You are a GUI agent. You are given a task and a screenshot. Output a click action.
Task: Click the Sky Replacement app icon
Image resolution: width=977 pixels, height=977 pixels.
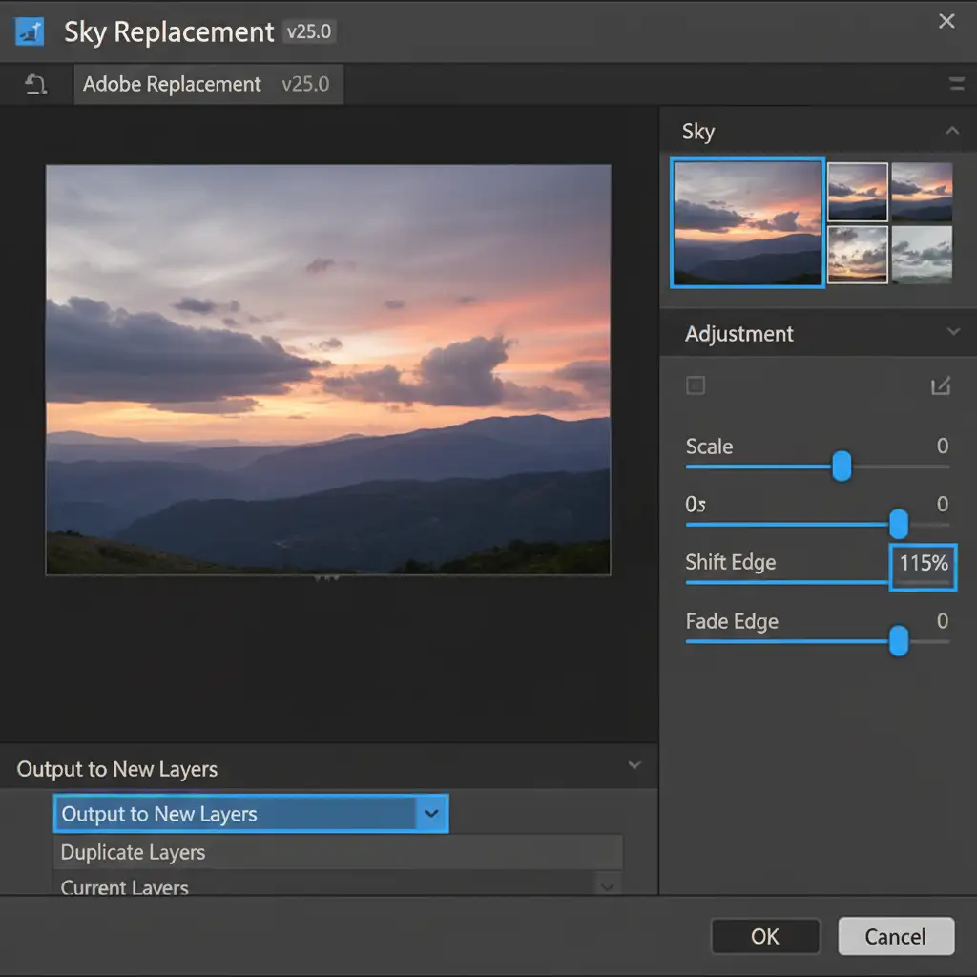click(31, 31)
